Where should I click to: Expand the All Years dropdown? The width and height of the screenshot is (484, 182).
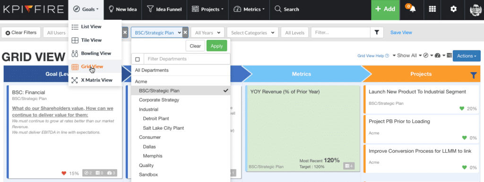coord(207,33)
